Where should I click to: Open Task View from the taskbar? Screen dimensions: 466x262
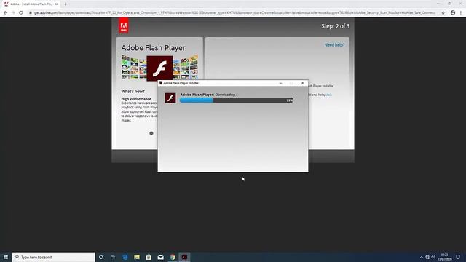coord(113,257)
